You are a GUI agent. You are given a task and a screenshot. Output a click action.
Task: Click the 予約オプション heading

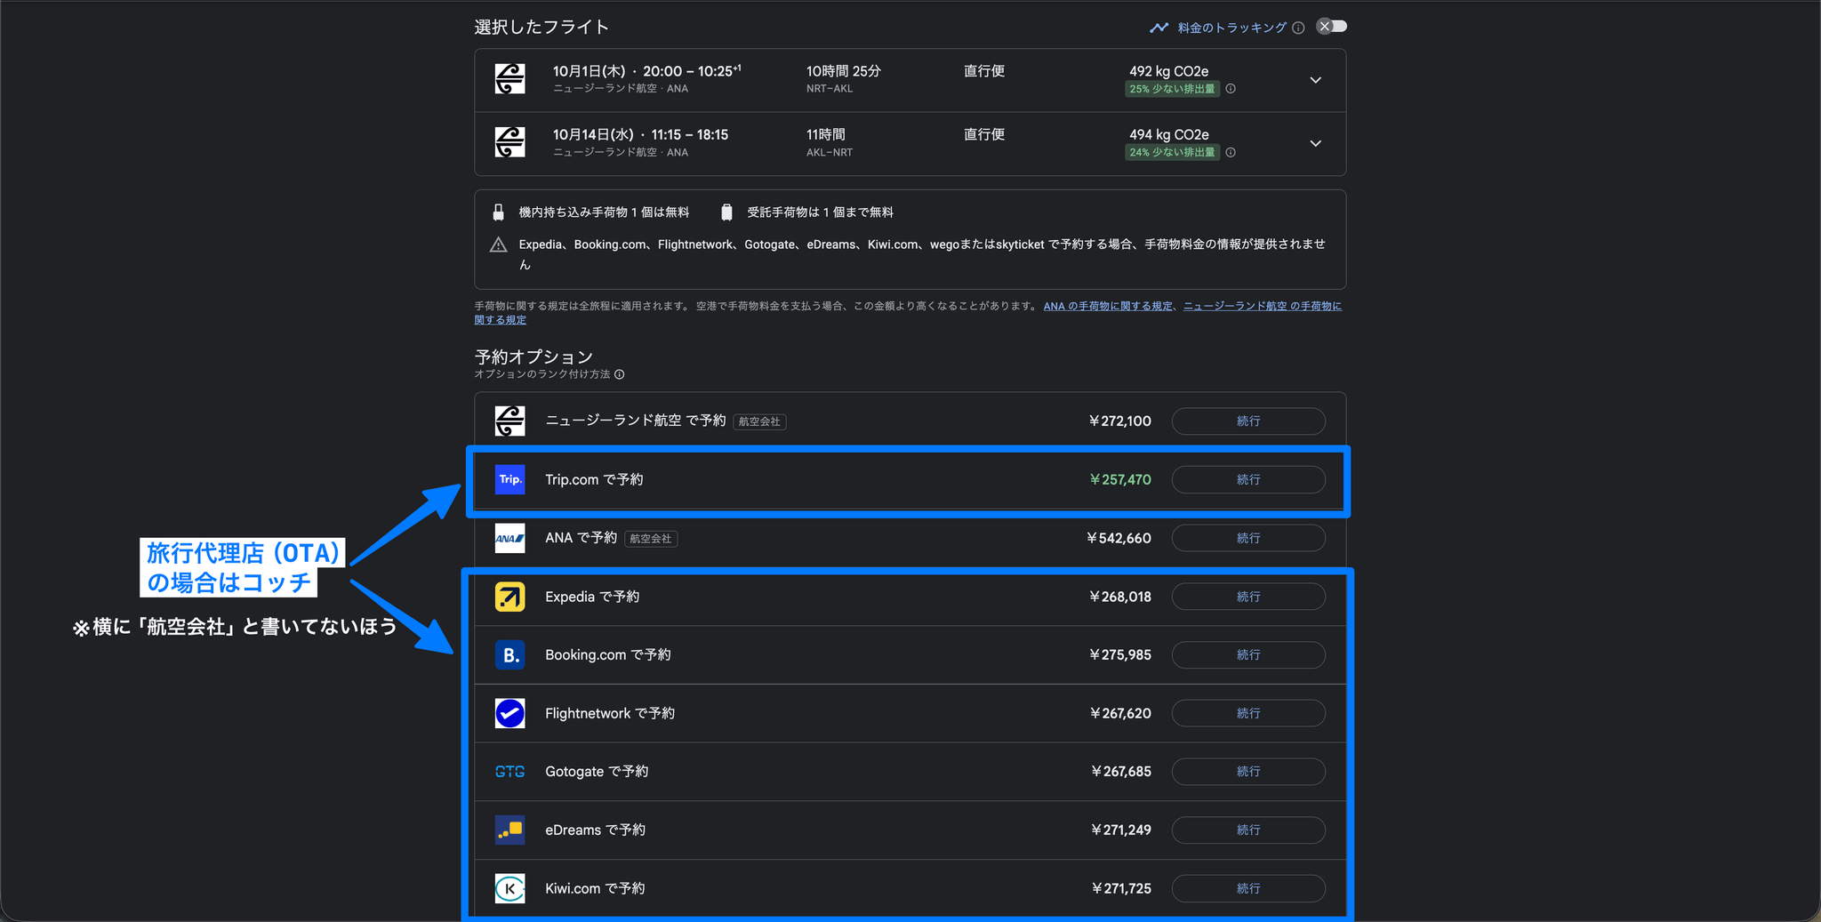533,357
